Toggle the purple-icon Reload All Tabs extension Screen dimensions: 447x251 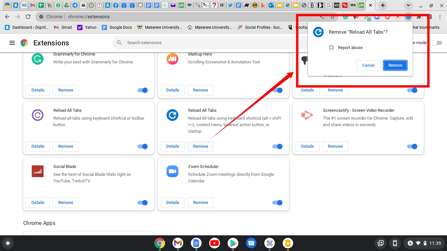click(143, 146)
